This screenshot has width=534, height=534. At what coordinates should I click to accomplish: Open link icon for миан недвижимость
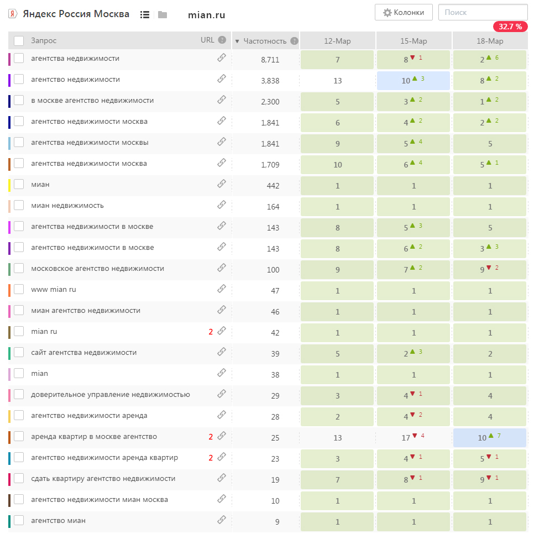222,205
